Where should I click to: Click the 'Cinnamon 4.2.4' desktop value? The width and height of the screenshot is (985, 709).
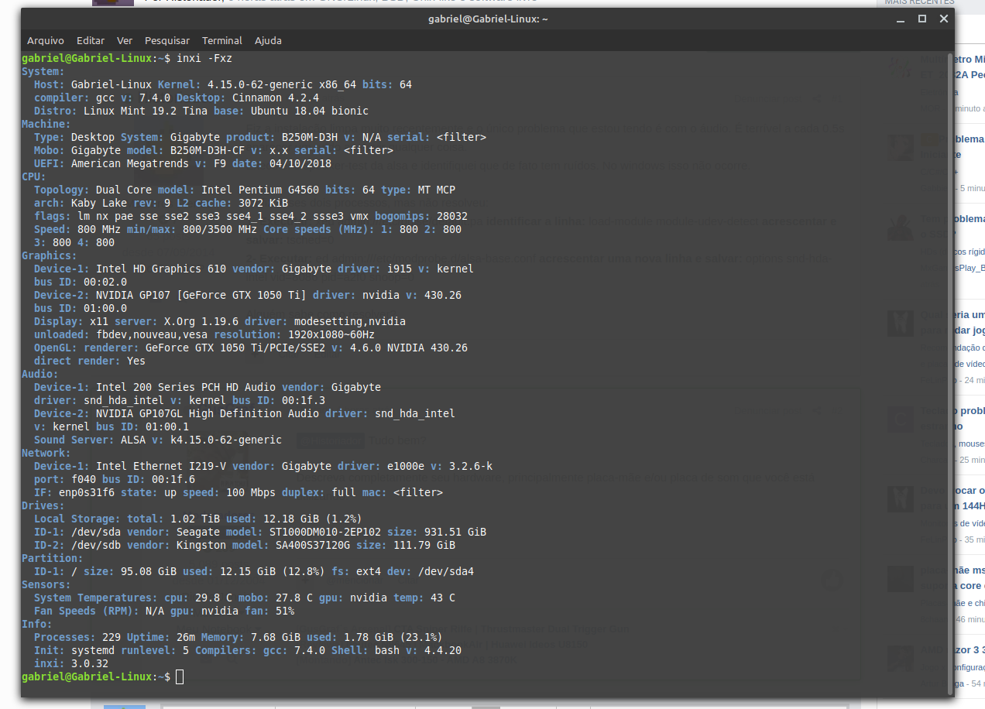coord(276,98)
